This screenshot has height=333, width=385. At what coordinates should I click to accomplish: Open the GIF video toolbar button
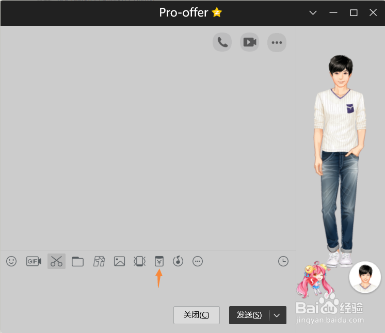pos(34,261)
